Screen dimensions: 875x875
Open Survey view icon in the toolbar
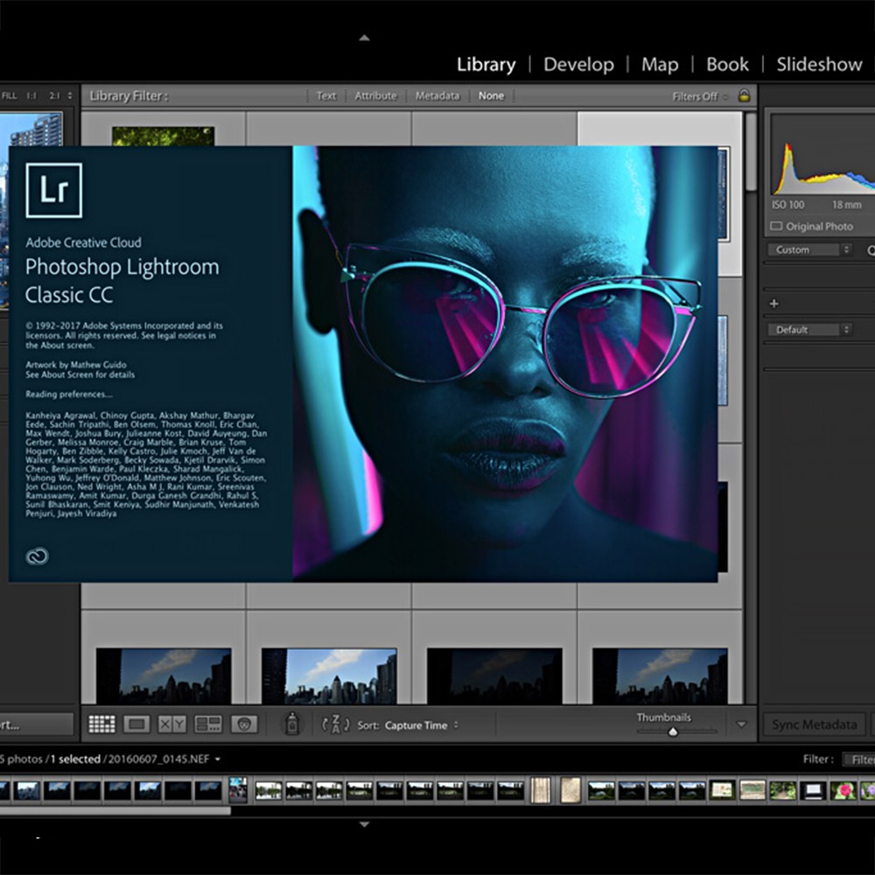coord(208,724)
